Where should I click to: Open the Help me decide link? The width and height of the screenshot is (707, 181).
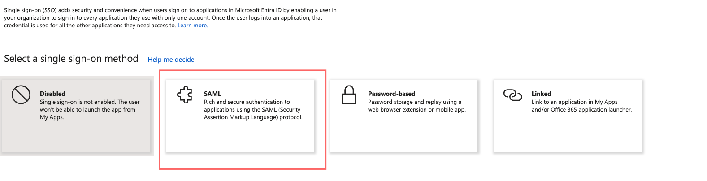171,60
